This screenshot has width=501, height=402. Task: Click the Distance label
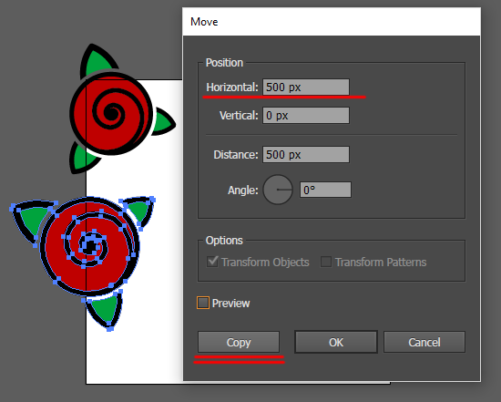(x=236, y=155)
